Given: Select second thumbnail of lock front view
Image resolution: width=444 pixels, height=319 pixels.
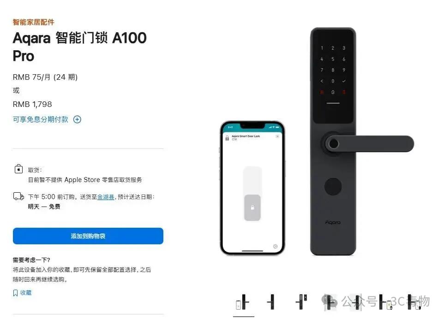Looking at the screenshot, I should tap(271, 302).
